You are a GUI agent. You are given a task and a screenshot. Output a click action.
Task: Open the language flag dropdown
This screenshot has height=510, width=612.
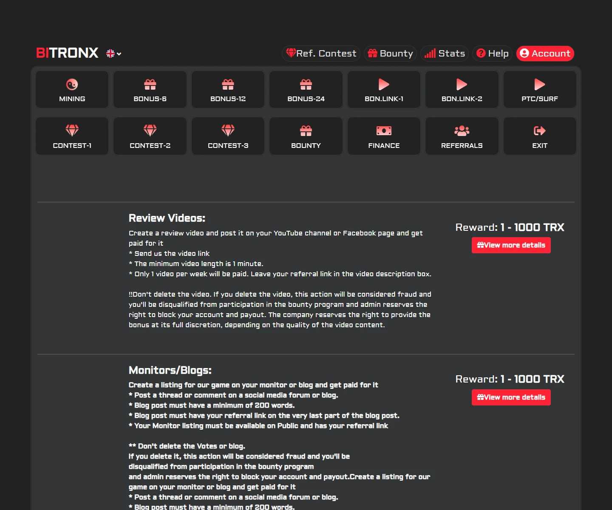click(x=113, y=54)
